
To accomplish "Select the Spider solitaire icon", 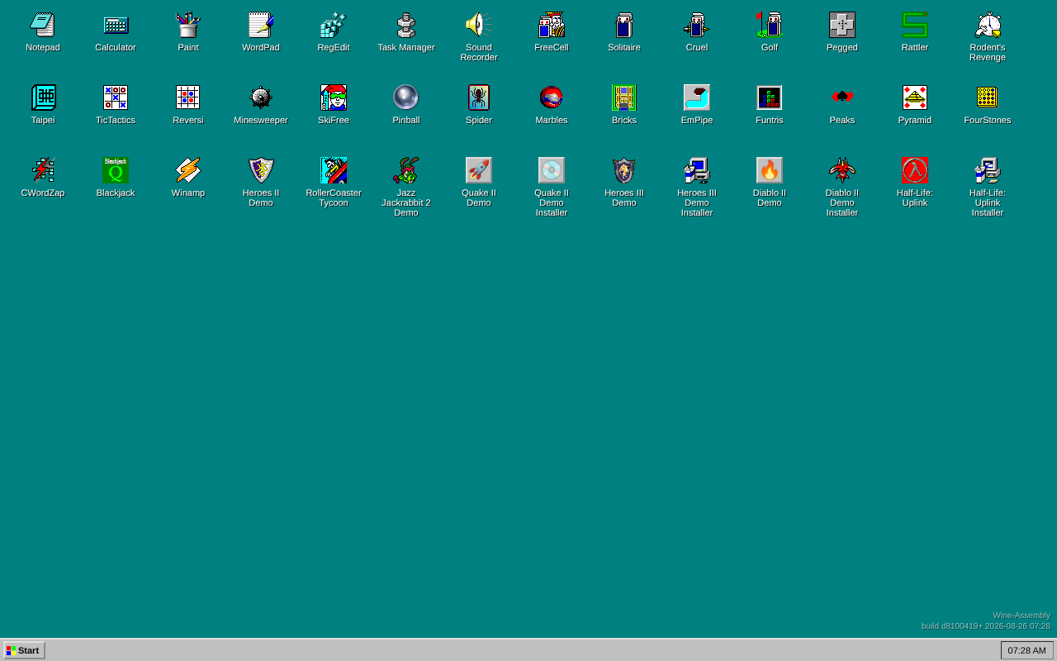I will [x=479, y=97].
